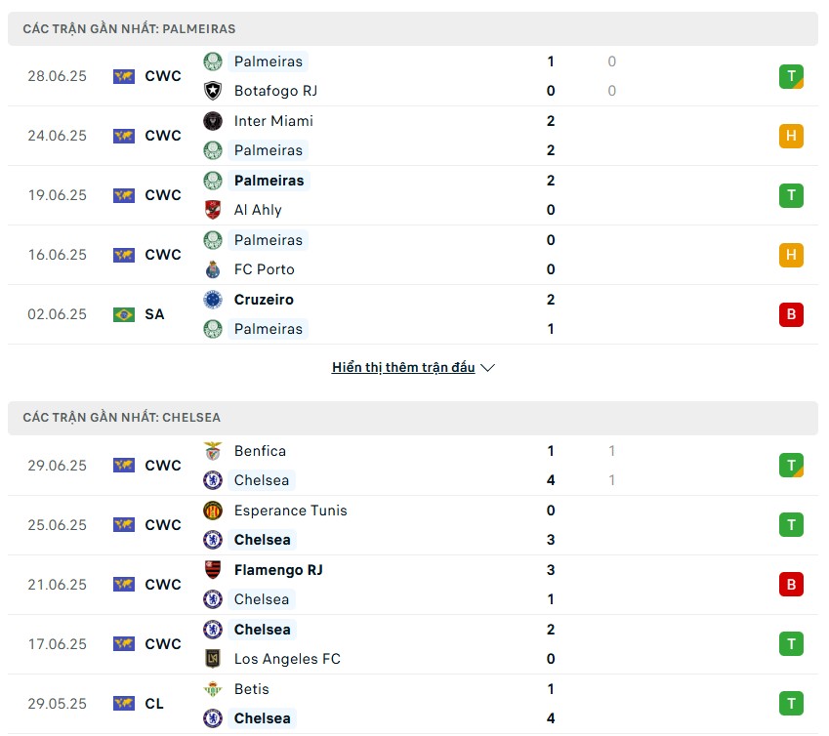Click the FC Porto club badge
Image resolution: width=829 pixels, height=736 pixels.
click(x=213, y=269)
